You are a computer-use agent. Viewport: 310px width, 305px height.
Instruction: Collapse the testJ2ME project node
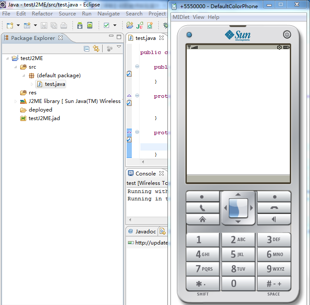tap(8, 58)
